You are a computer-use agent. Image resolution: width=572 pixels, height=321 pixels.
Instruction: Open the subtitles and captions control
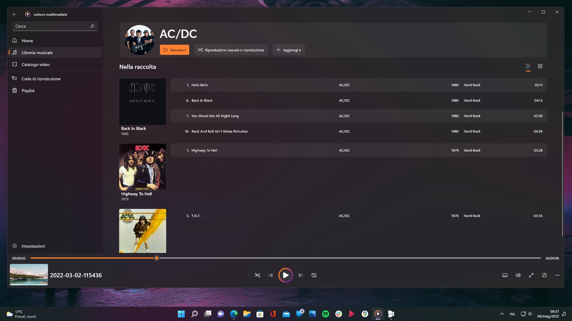505,275
